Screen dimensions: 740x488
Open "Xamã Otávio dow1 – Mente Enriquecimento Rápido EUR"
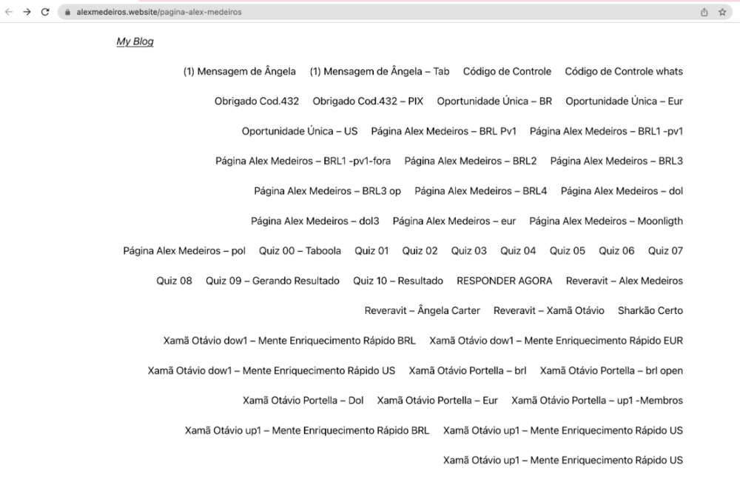pos(556,341)
